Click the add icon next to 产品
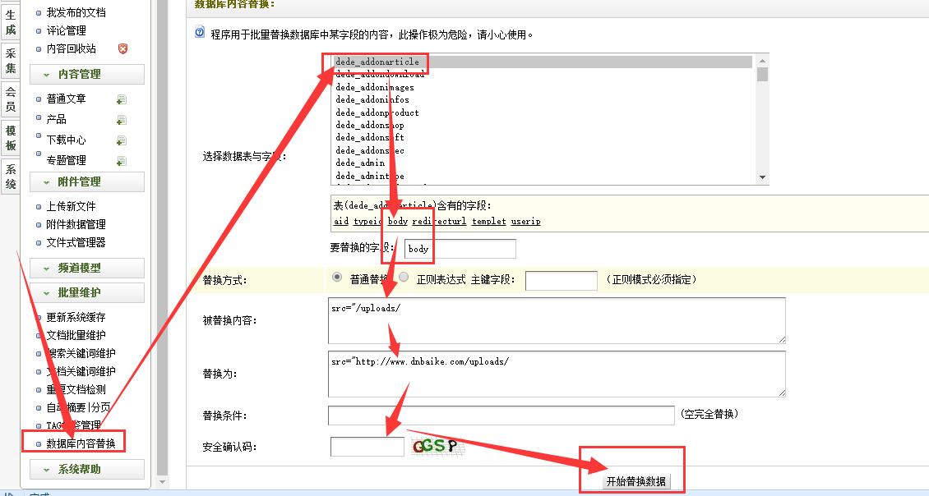The height and width of the screenshot is (496, 929). pyautogui.click(x=122, y=120)
